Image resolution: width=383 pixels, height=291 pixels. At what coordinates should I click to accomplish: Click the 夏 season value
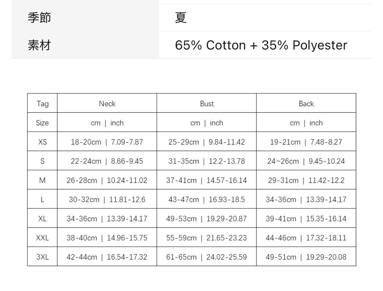[181, 17]
